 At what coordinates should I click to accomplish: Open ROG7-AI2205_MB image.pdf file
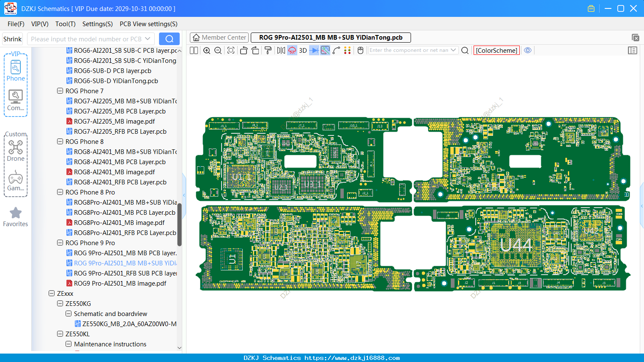point(111,122)
